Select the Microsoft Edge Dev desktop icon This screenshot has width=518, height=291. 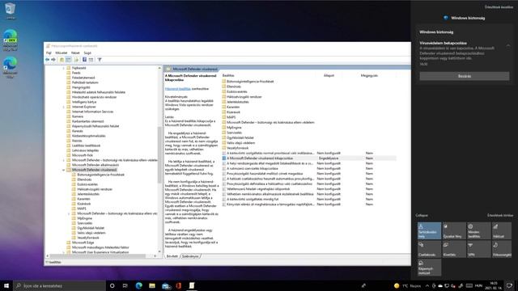11,40
